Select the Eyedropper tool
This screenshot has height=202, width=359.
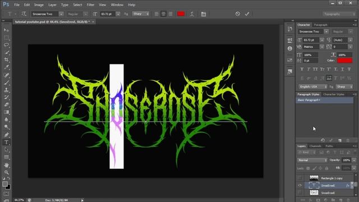coord(6,67)
